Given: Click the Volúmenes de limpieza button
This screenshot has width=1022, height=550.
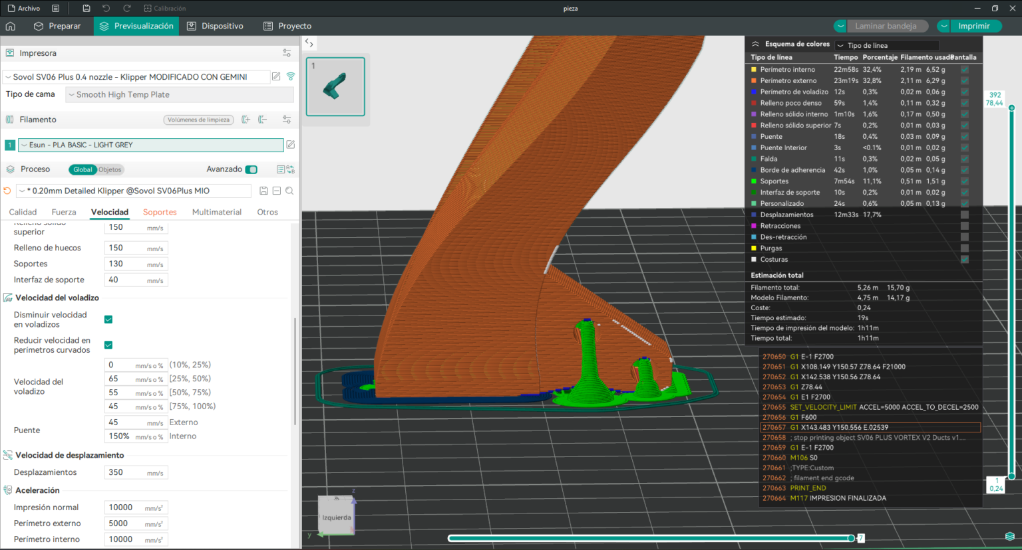Looking at the screenshot, I should click(198, 120).
